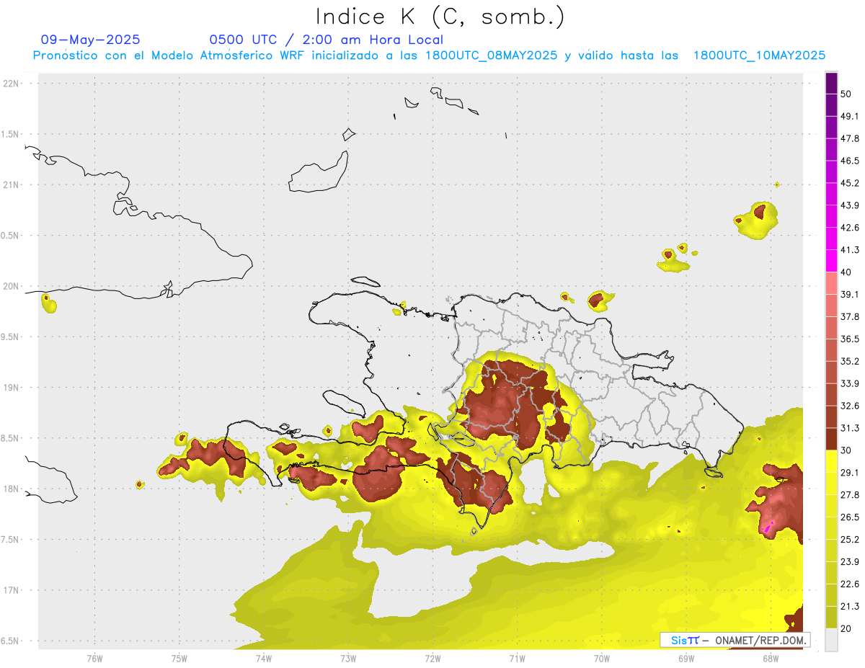This screenshot has height=668, width=865.
Task: Select the "75W" longitude axis label
Action: (x=179, y=658)
